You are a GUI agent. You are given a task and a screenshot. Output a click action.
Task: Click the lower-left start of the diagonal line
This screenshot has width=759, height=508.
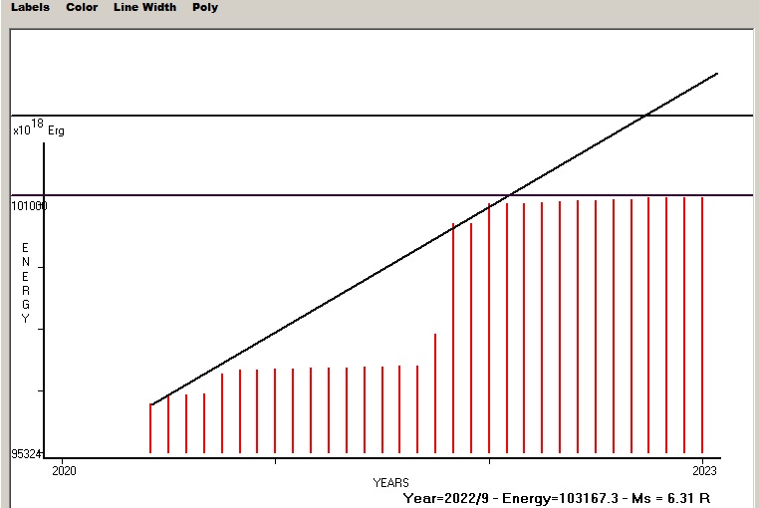tap(152, 404)
